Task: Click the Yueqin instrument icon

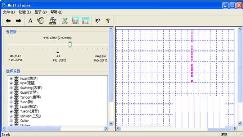Action: pos(16,111)
